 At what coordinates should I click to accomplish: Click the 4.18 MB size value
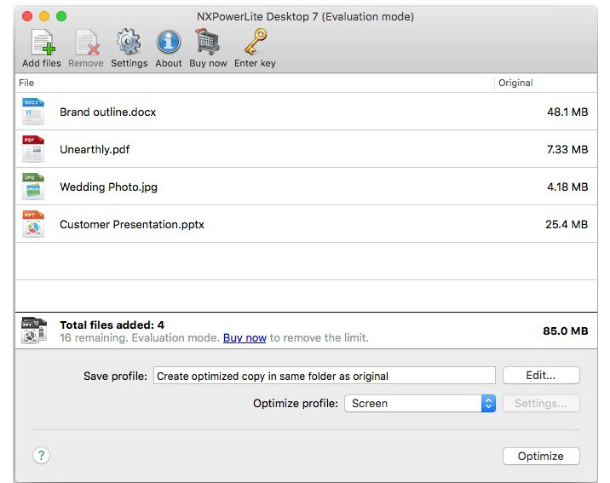pos(567,187)
